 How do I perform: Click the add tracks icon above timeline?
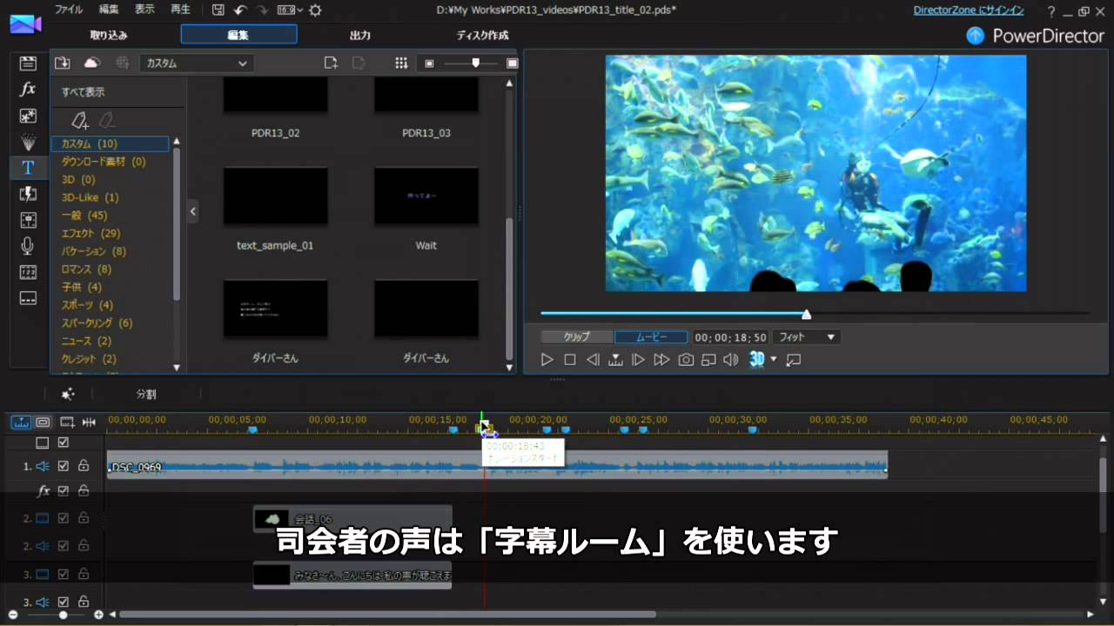67,422
